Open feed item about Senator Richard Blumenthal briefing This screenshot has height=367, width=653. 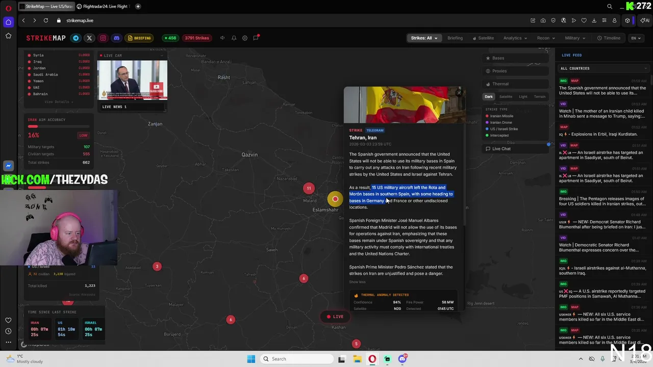coord(604,221)
